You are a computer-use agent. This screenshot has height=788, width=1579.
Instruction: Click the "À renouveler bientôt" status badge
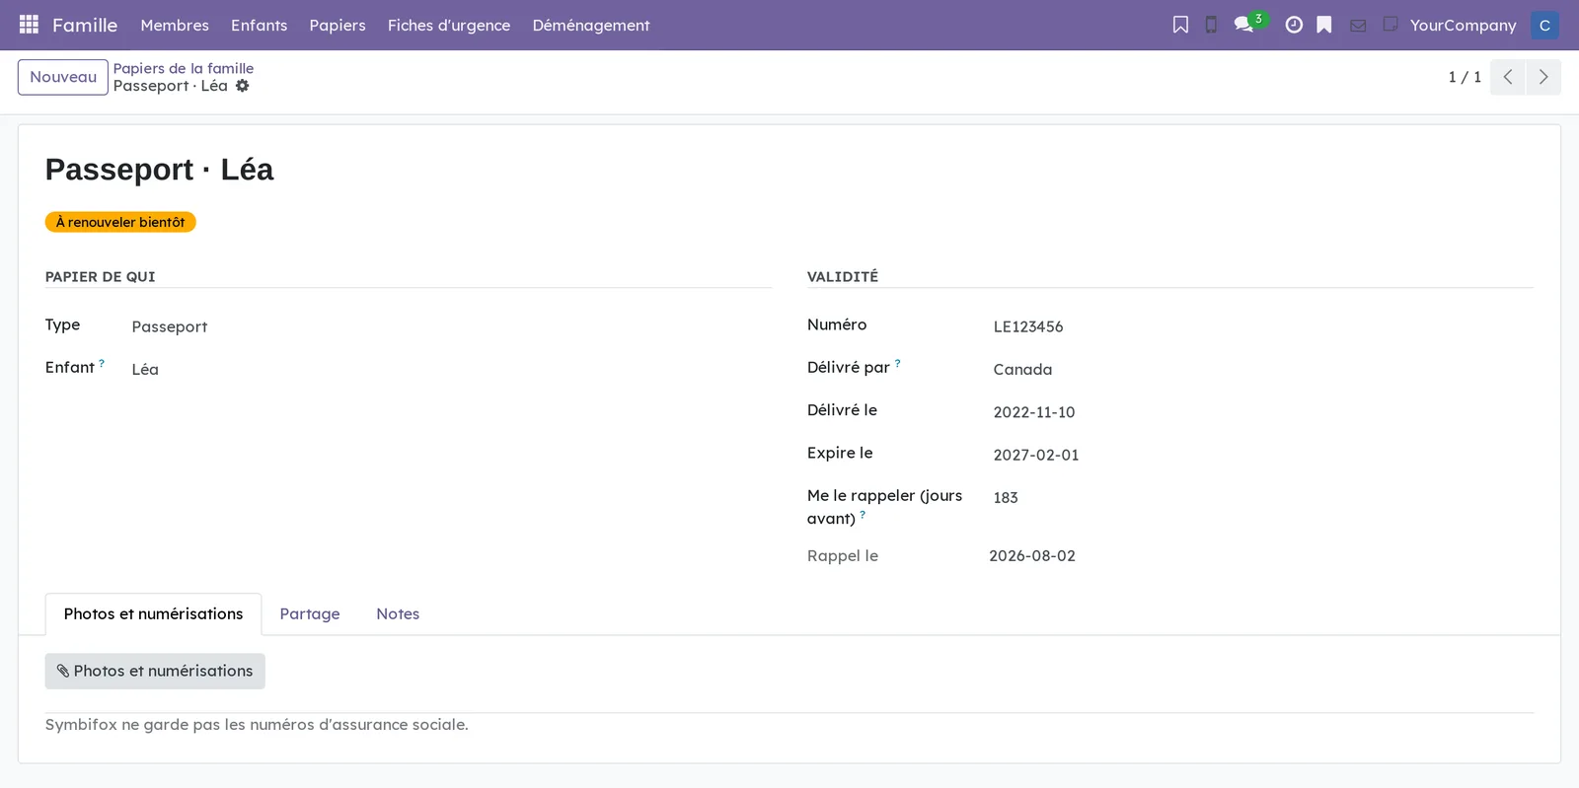[x=120, y=222]
